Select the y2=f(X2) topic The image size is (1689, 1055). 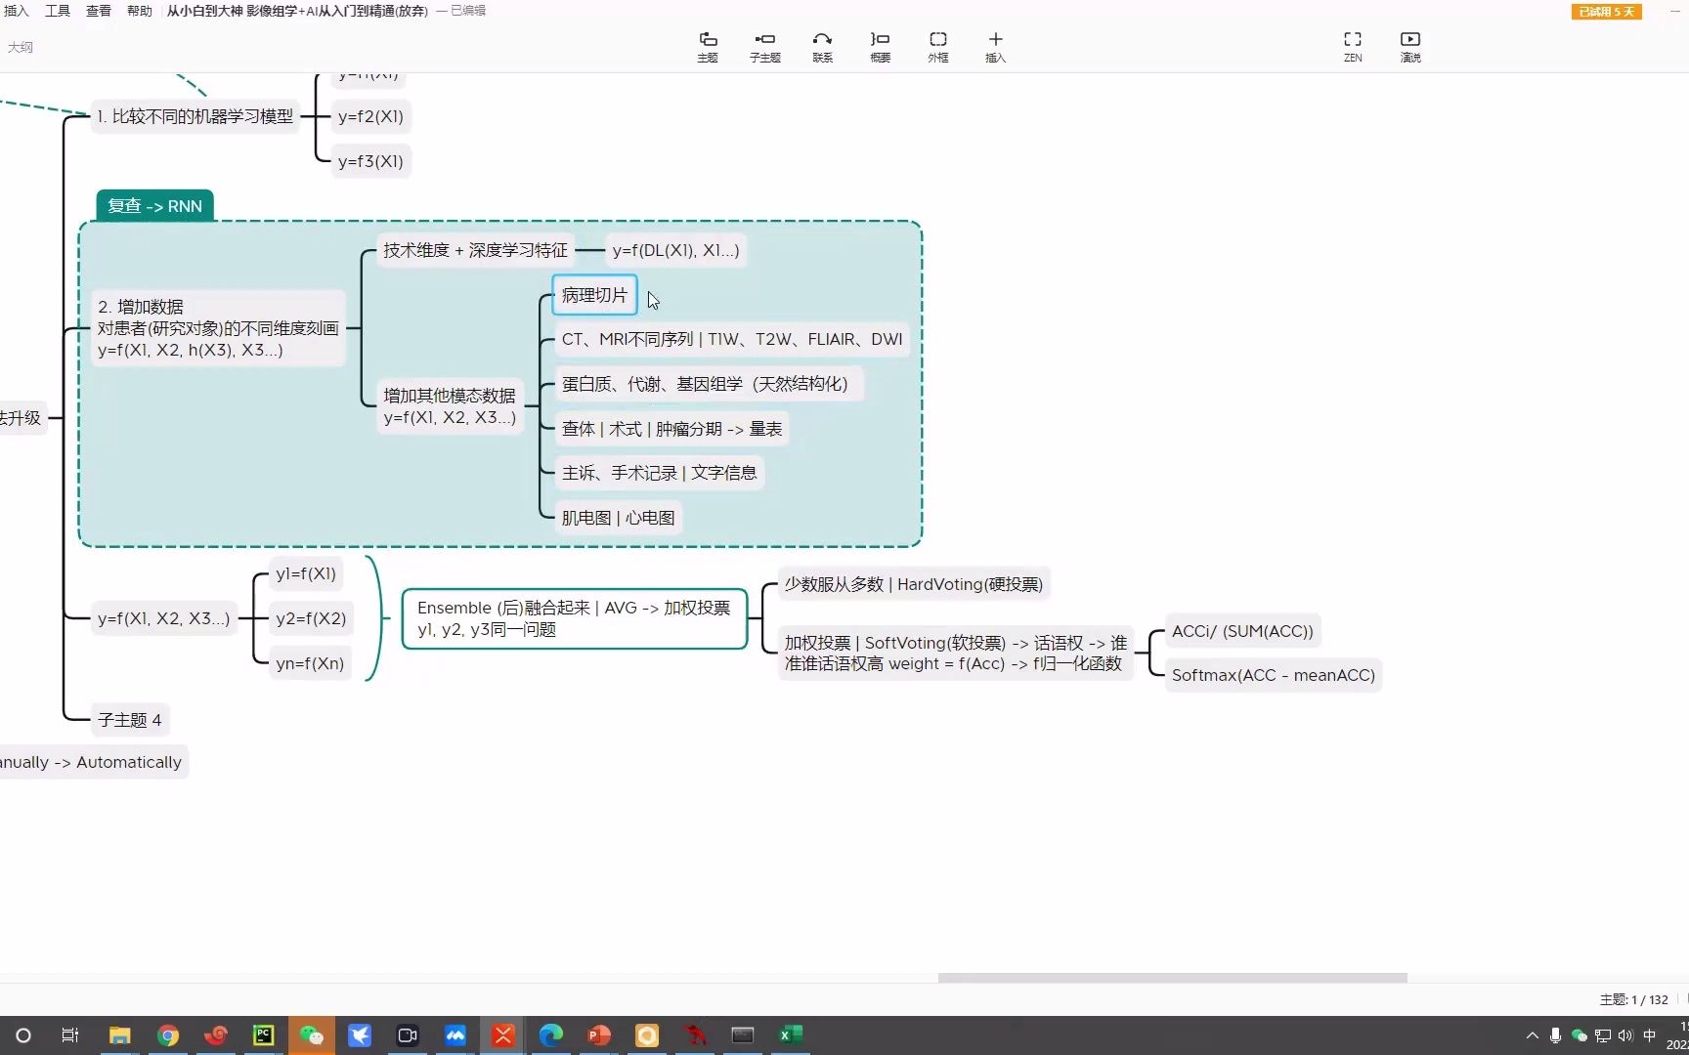tap(311, 618)
